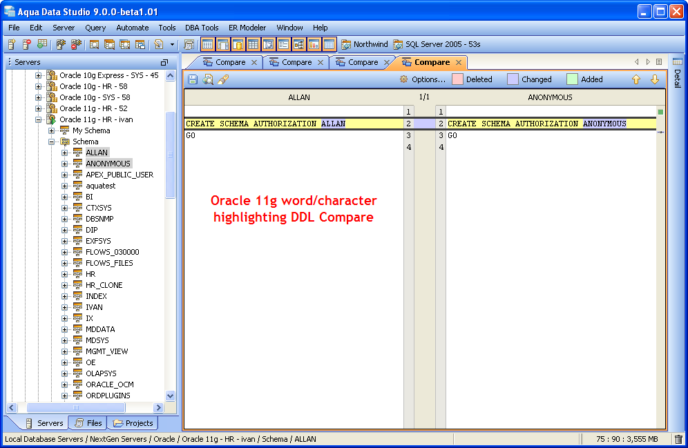Image resolution: width=688 pixels, height=448 pixels.
Task: Select the ORACLE_OCM schema
Action: (110, 384)
